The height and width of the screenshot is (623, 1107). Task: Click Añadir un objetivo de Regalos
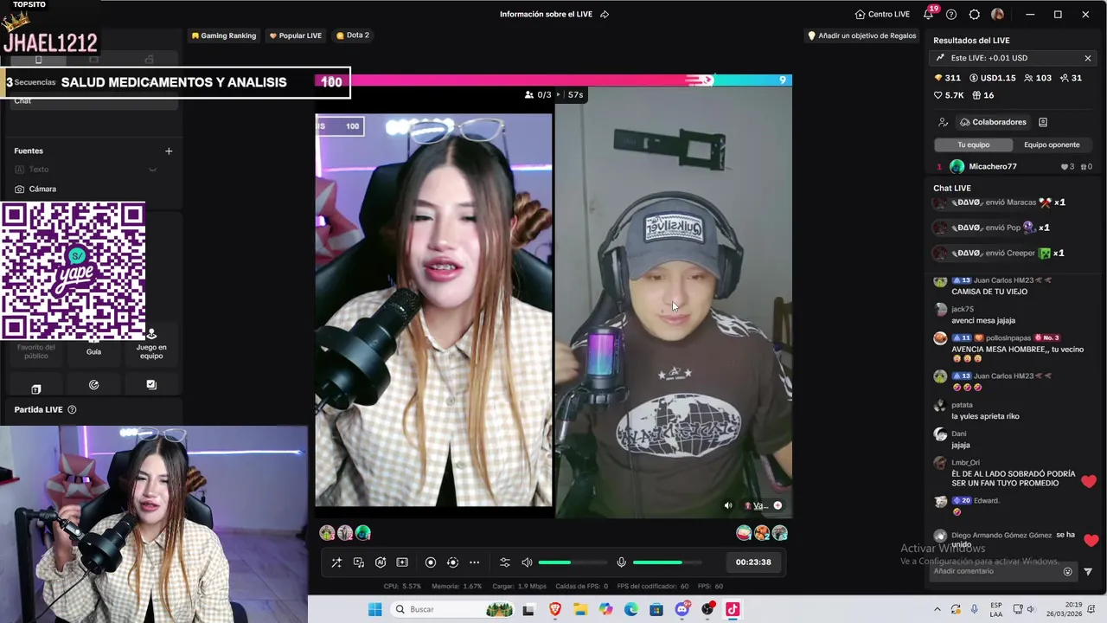click(x=861, y=36)
